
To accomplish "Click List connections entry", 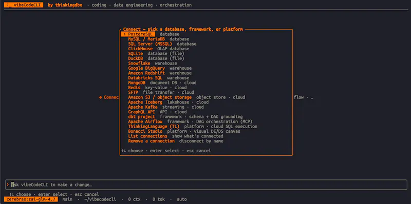I will point(176,136).
